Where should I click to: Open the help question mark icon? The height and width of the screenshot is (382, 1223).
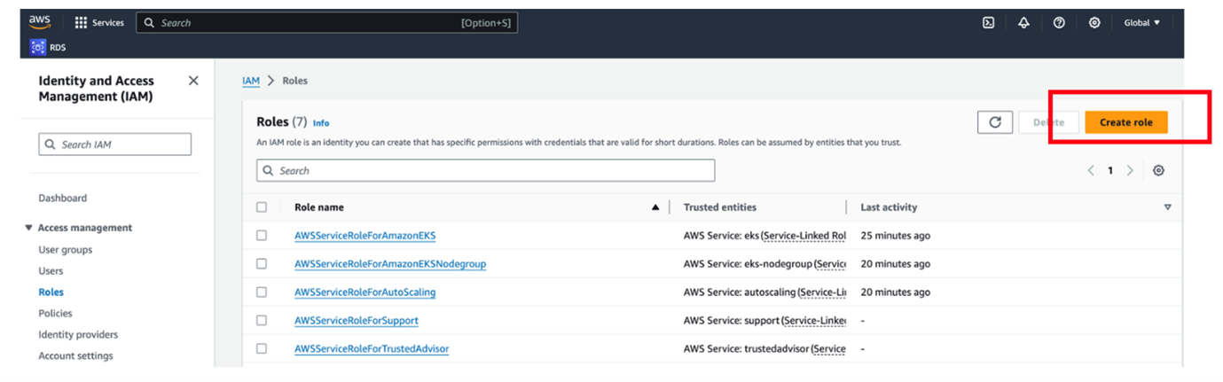pyautogui.click(x=1059, y=23)
